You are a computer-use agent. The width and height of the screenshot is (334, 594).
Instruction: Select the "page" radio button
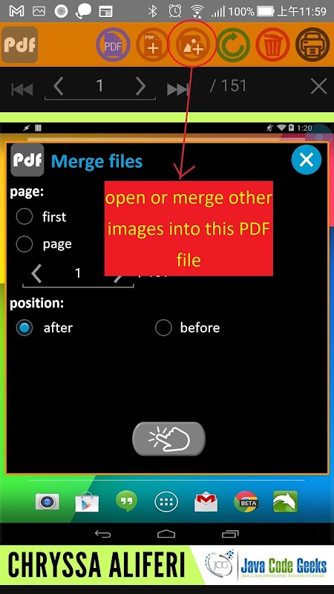pyautogui.click(x=24, y=244)
